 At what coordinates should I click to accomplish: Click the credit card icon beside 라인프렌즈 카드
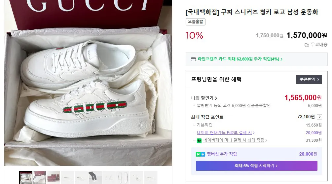194,59
